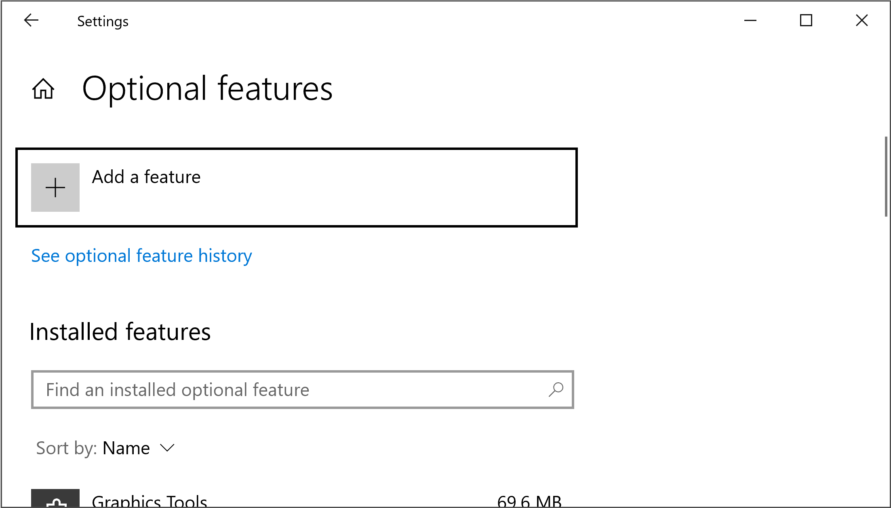Click the back arrow navigation icon

tap(31, 21)
